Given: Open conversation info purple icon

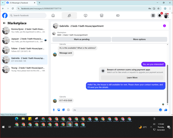Looking at the screenshot, I should tap(164, 26).
